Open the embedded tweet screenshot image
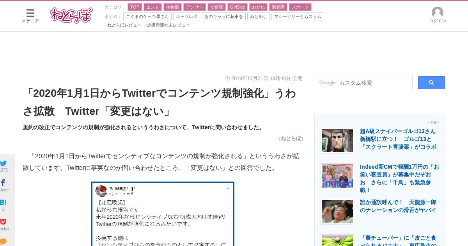Screen dimensions: 468x246 163,214
